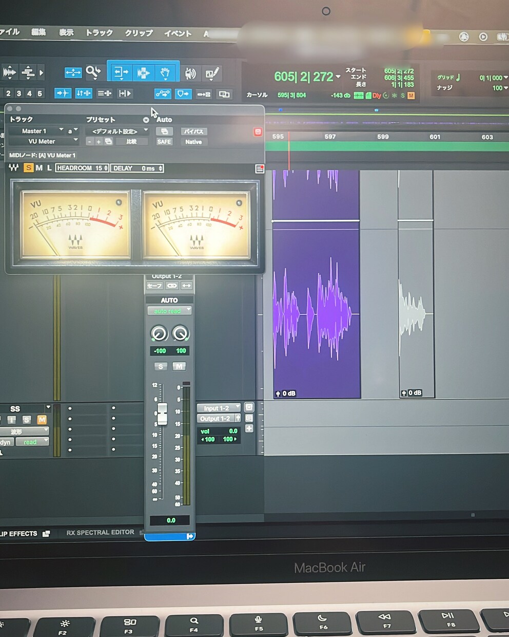Select the Trim tool
Image resolution: width=509 pixels, height=637 pixels.
(x=120, y=72)
